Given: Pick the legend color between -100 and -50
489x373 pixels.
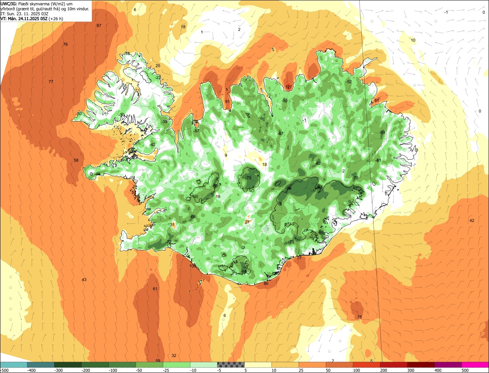Looking at the screenshot, I should (122, 365).
